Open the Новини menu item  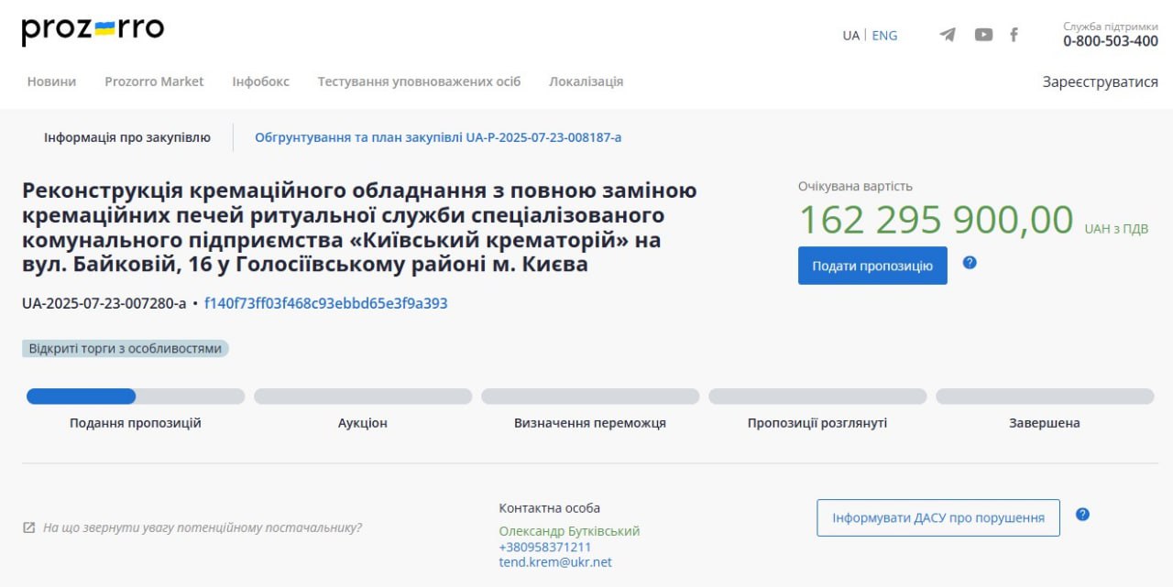click(51, 82)
